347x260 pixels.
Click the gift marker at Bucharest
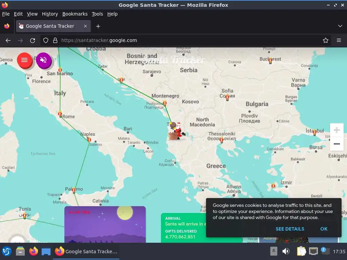tap(270, 60)
